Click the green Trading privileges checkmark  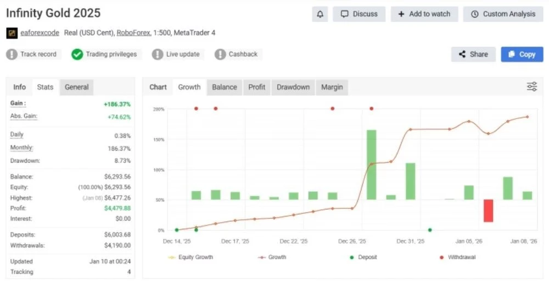tap(77, 54)
